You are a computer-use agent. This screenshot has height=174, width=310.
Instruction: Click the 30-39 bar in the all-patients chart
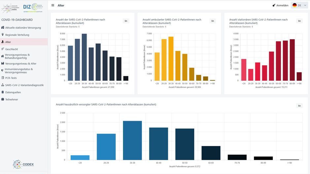pos(84,57)
